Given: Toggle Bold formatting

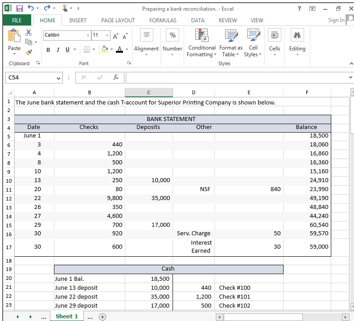Looking at the screenshot, I should pyautogui.click(x=48, y=50).
